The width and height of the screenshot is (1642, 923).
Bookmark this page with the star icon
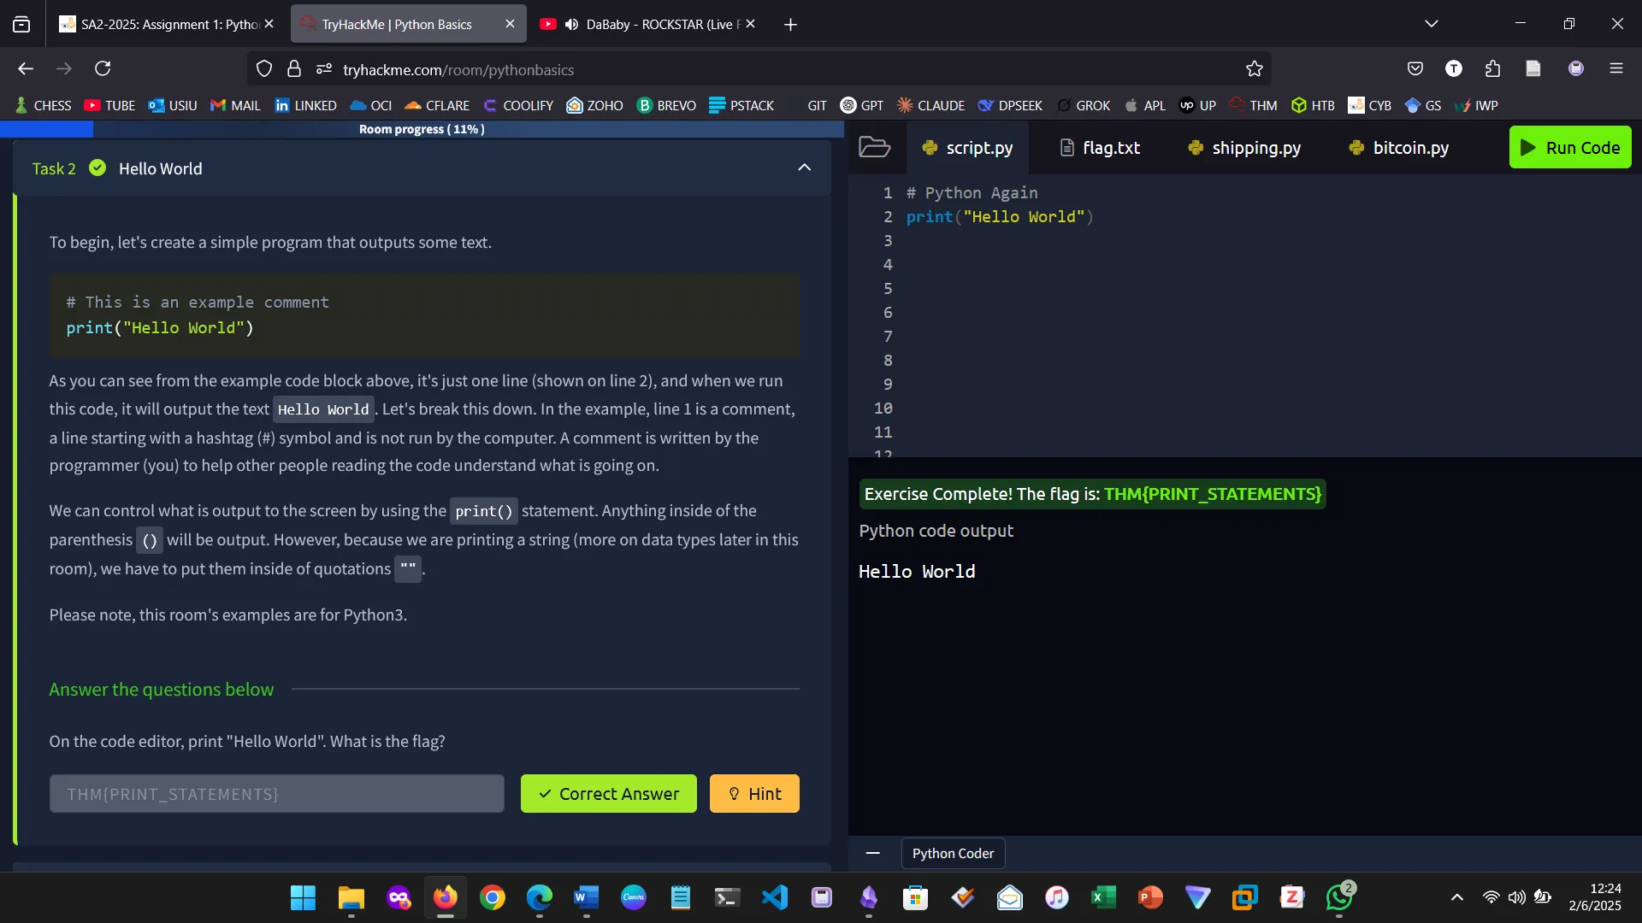1254,69
